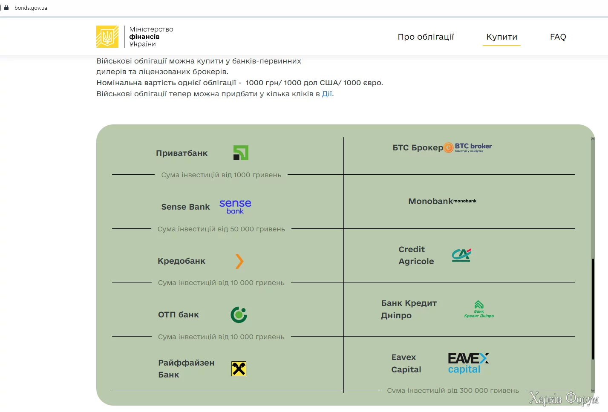This screenshot has width=608, height=412.
Task: Open the Купити menu item
Action: coord(502,37)
